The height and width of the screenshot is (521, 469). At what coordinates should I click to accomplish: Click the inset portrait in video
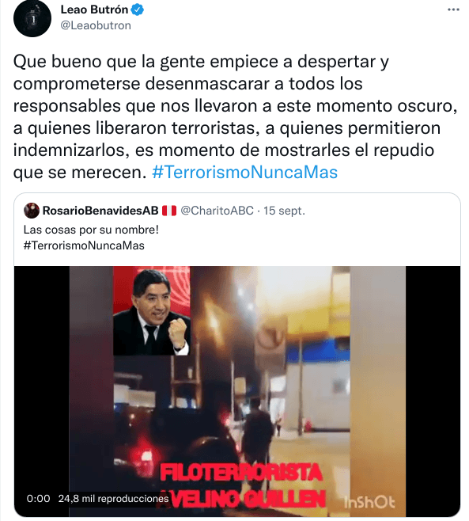[152, 310]
